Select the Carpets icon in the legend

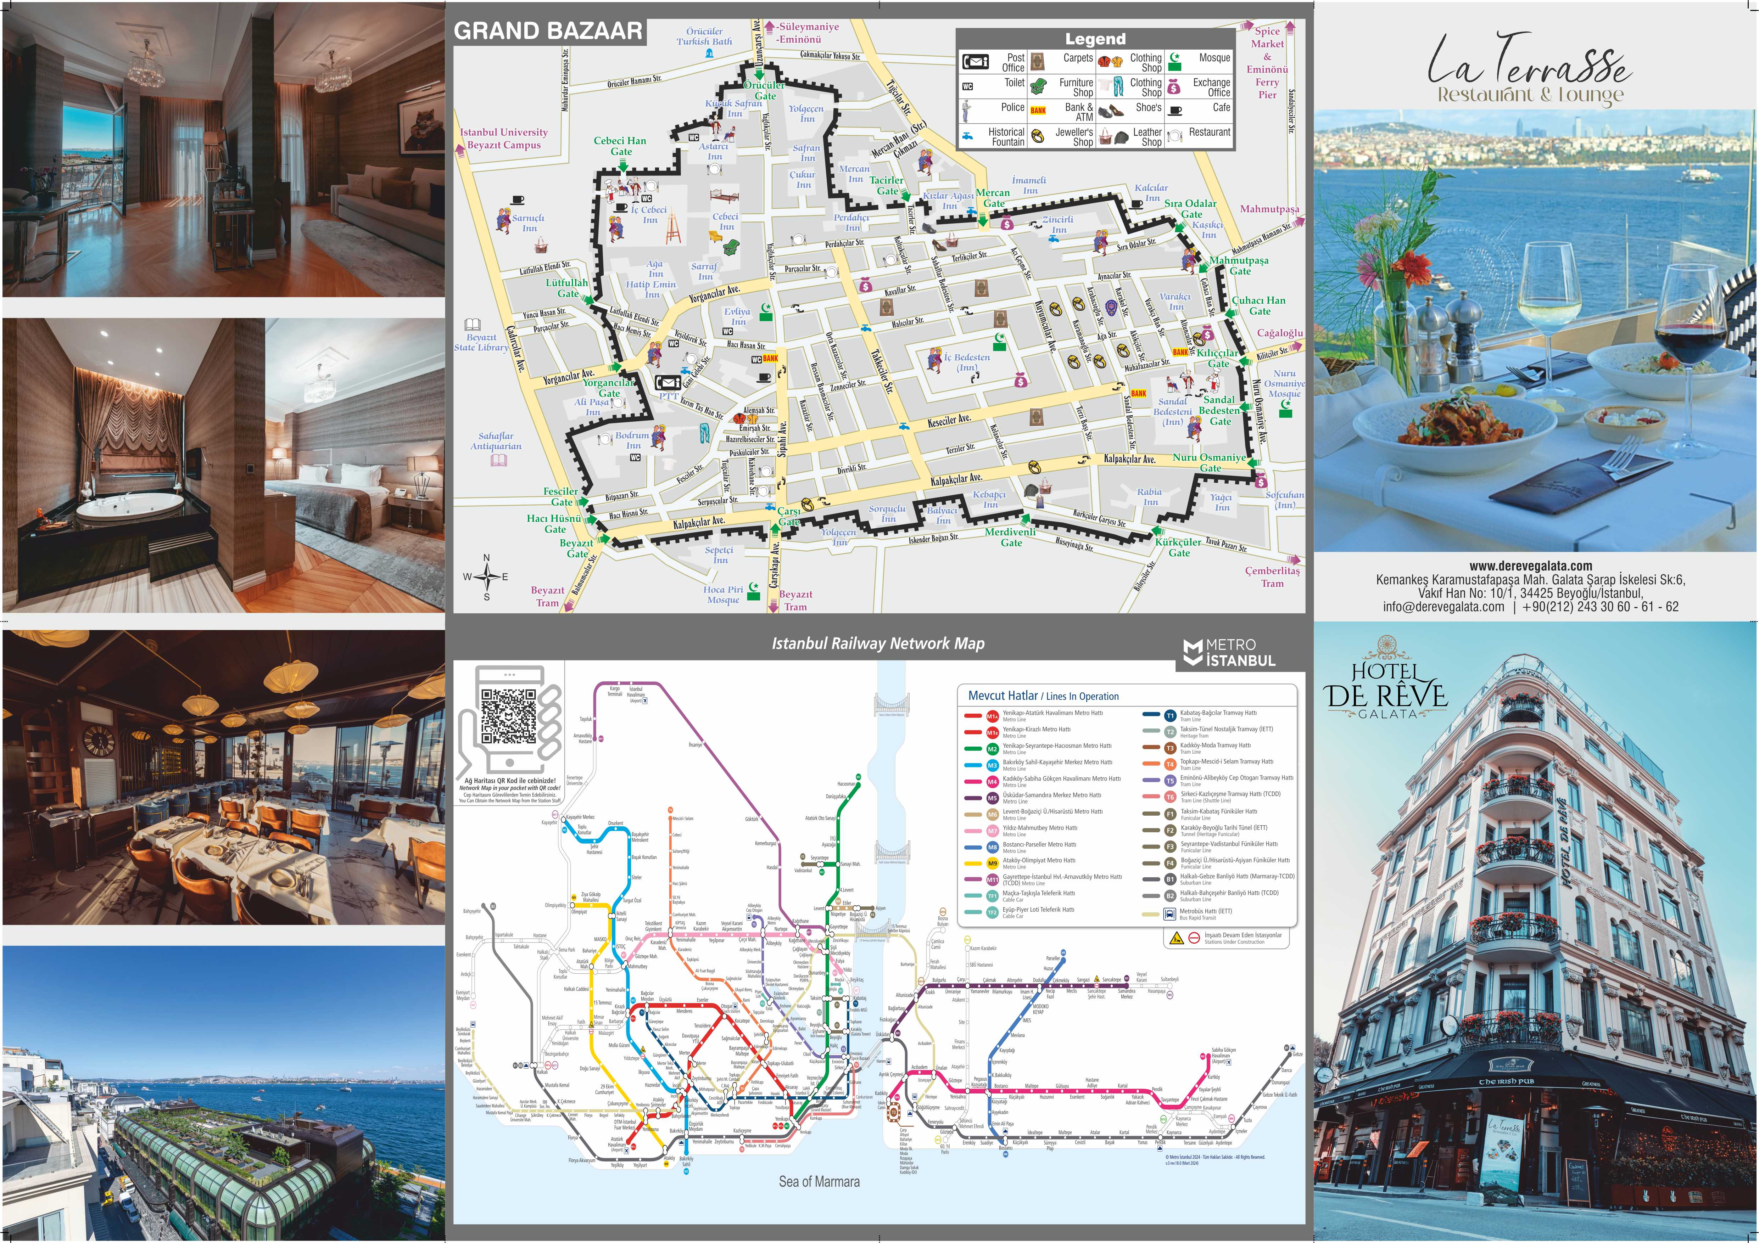point(1038,61)
